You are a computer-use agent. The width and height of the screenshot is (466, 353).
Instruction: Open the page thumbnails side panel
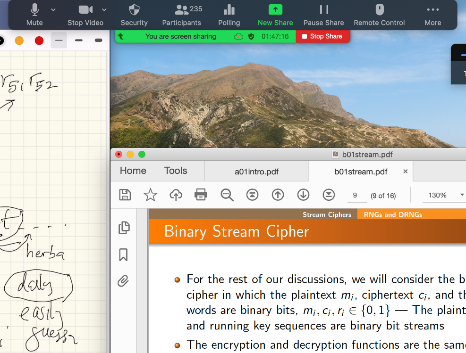tap(124, 228)
